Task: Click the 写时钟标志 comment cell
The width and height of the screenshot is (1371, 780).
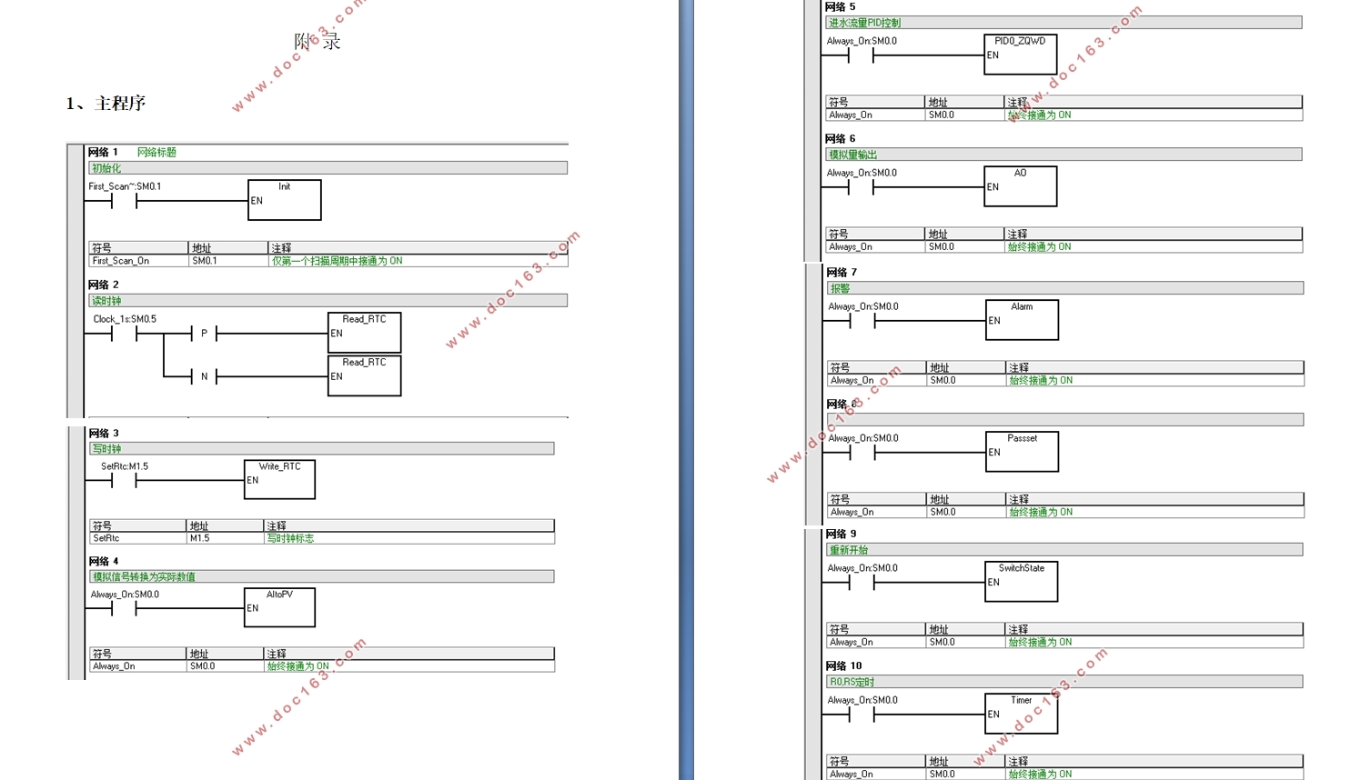Action: (408, 538)
